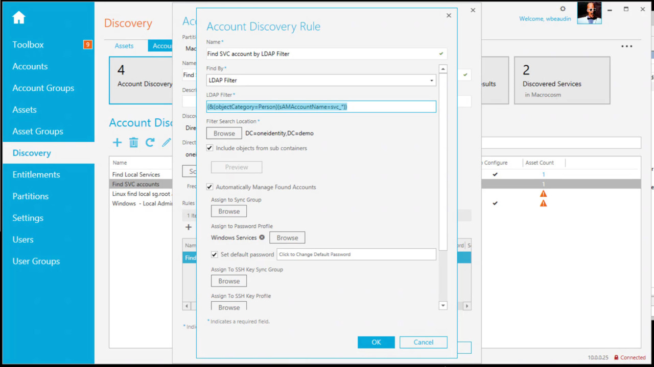This screenshot has width=654, height=367.
Task: Open the settings gear icon at top
Action: [563, 9]
